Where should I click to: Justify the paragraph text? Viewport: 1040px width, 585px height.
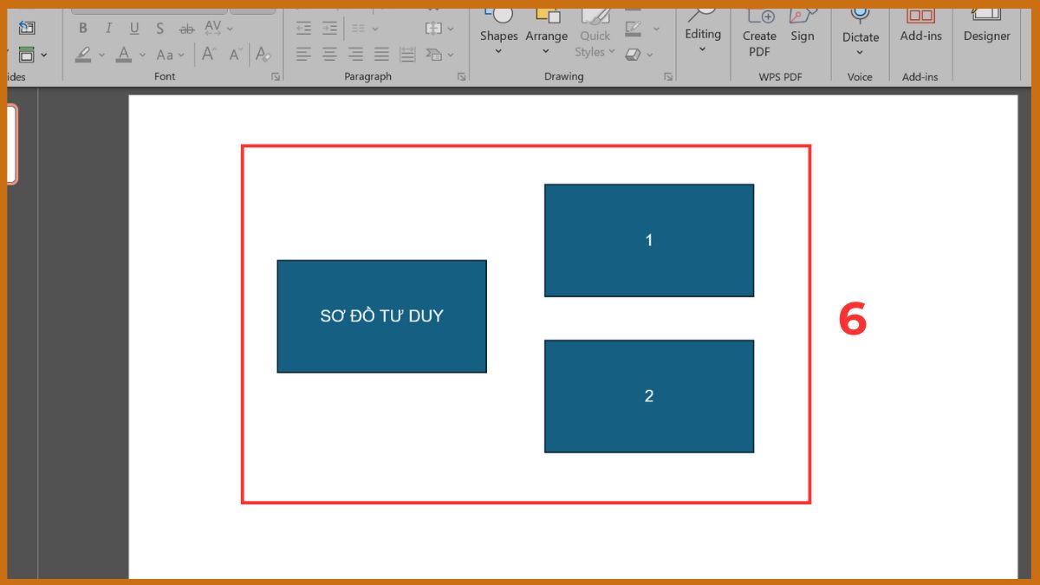[381, 55]
